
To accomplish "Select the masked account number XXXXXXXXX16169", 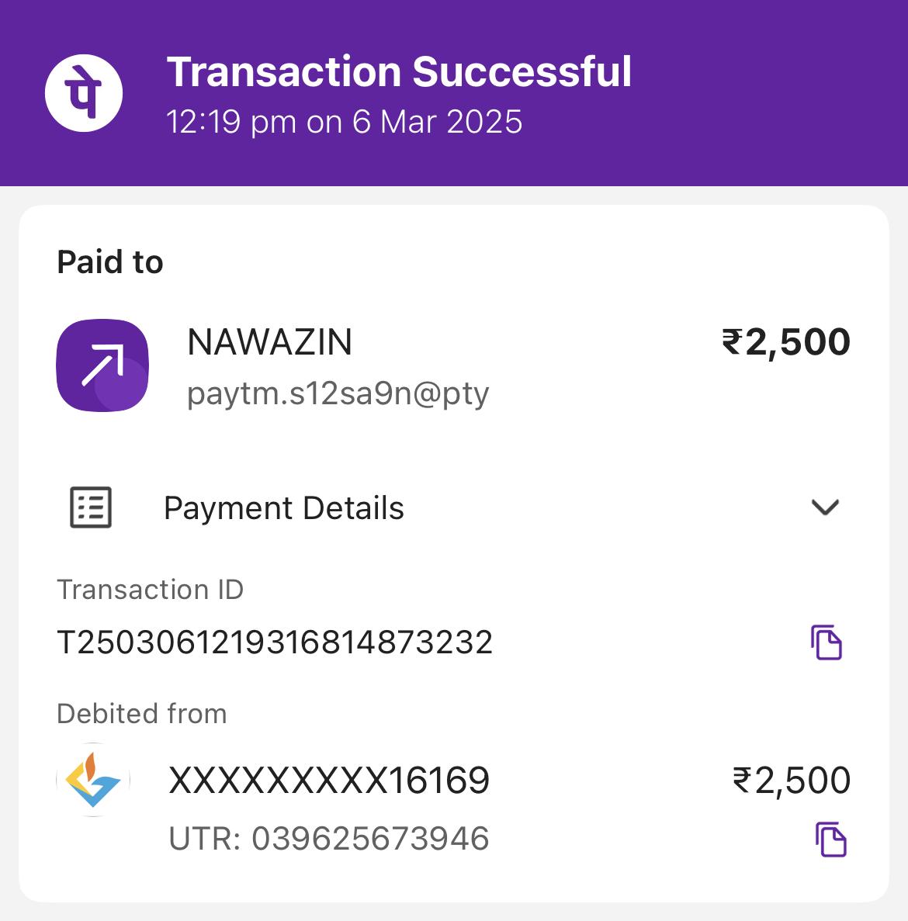I will pyautogui.click(x=329, y=781).
